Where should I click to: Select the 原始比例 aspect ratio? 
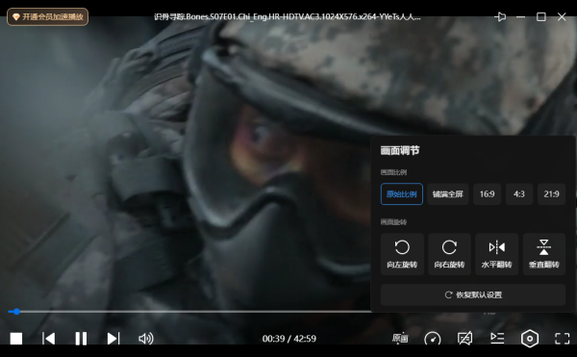[401, 194]
